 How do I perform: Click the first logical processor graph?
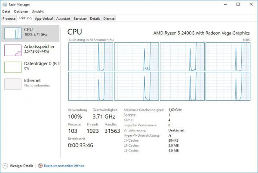pos(91,57)
